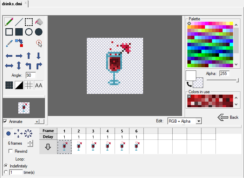244x178 pixels.
Task: Select the filled ellipse tool
Action: 39,32
